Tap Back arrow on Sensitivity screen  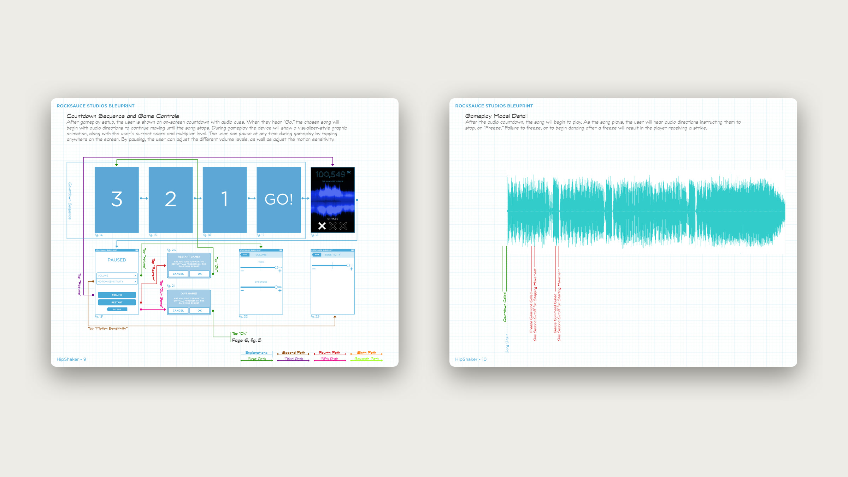point(317,255)
